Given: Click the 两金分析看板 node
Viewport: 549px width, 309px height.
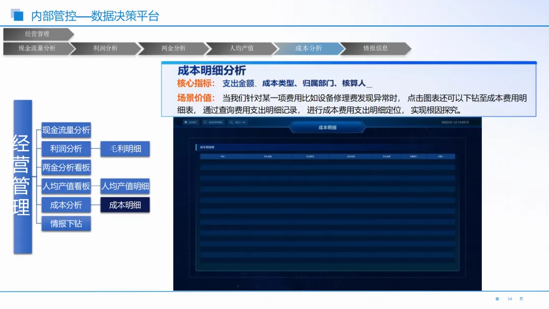Looking at the screenshot, I should tap(66, 168).
